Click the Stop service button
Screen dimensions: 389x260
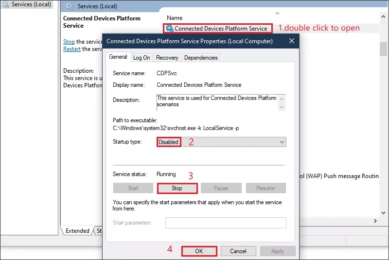coord(177,188)
